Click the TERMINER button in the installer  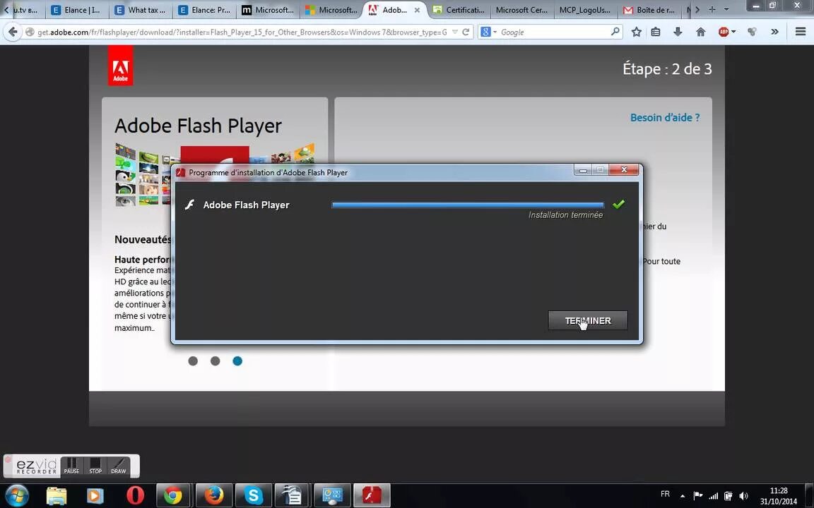point(588,320)
